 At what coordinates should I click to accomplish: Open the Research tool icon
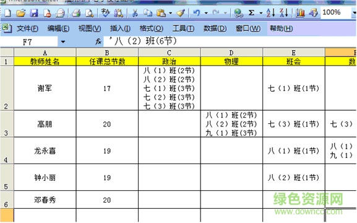[119, 13]
